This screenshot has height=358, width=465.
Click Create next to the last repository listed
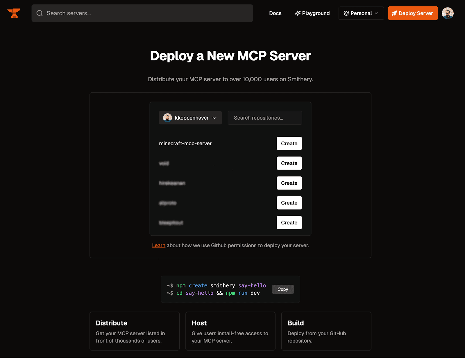coord(289,222)
